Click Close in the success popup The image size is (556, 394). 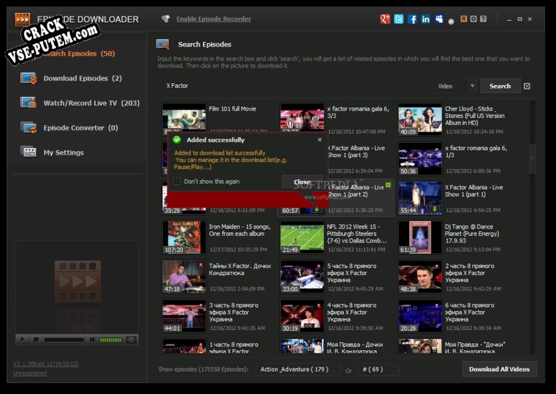point(302,182)
